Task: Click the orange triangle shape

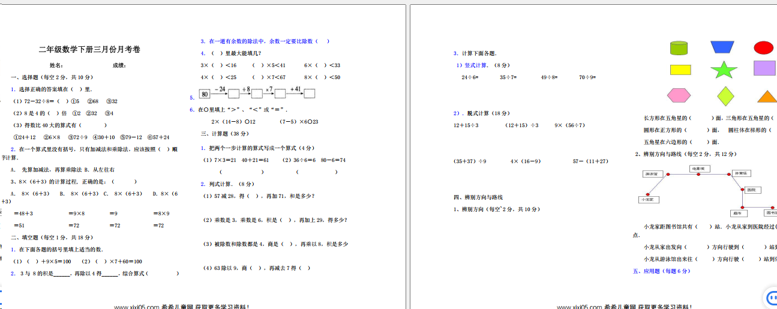Action: 766,97
